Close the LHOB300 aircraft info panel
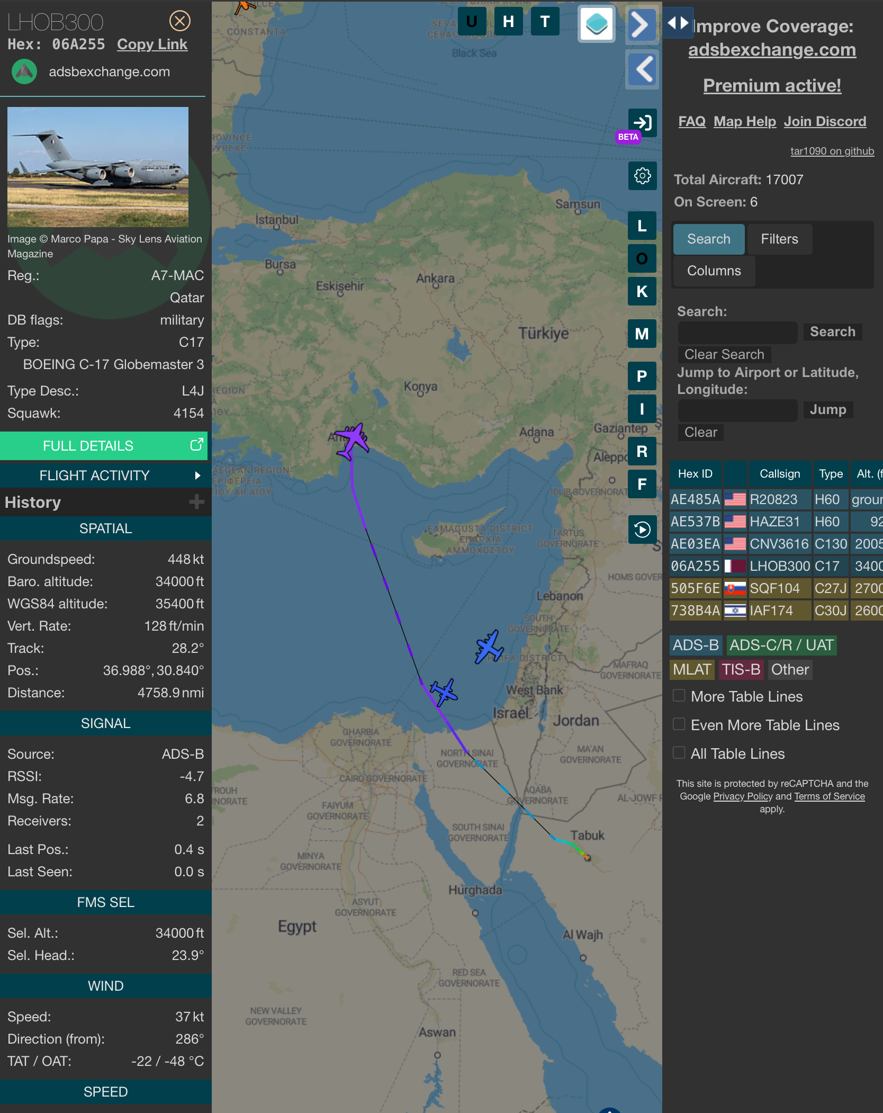The height and width of the screenshot is (1113, 883). click(179, 21)
